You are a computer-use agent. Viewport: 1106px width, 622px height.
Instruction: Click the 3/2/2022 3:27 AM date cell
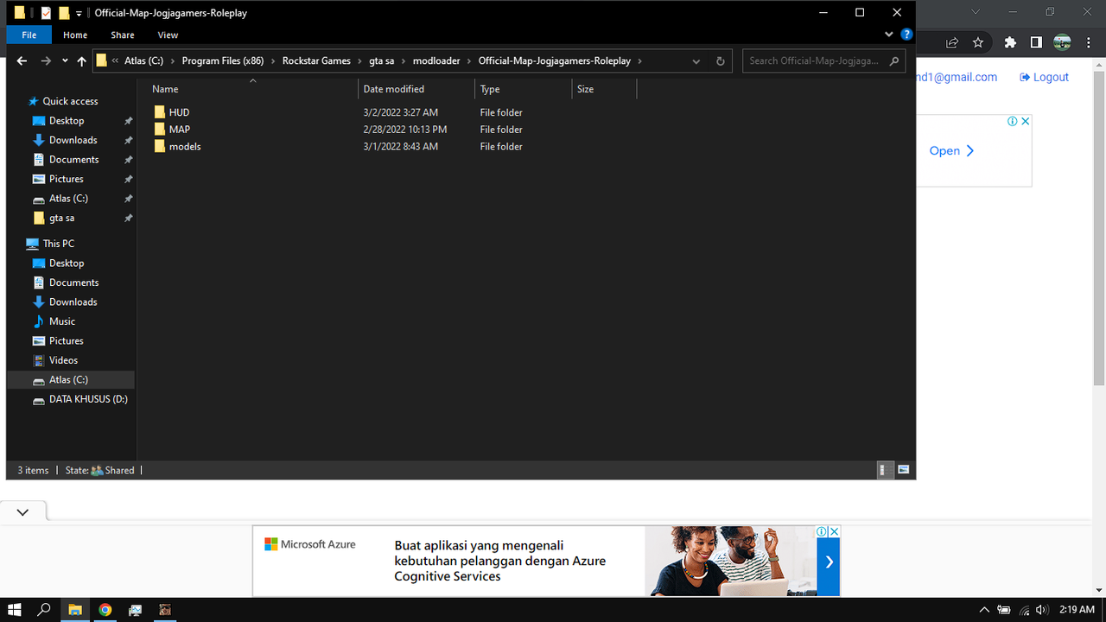[400, 112]
